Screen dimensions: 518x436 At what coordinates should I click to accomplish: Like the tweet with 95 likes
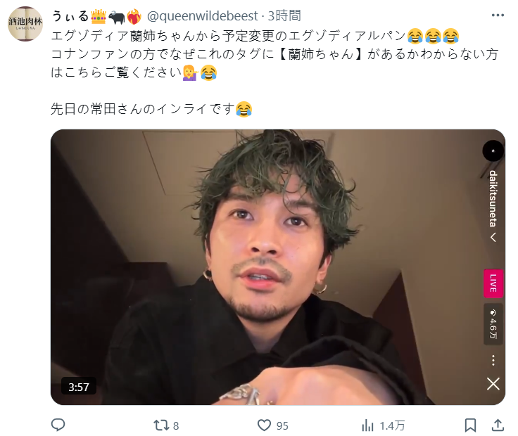[x=273, y=425]
